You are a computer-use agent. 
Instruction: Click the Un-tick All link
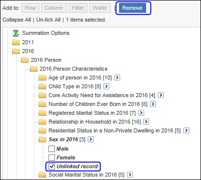pyautogui.click(x=49, y=20)
